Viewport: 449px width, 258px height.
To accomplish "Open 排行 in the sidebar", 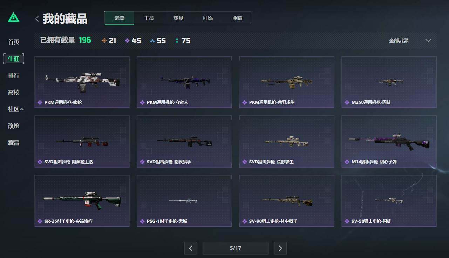I will point(14,76).
